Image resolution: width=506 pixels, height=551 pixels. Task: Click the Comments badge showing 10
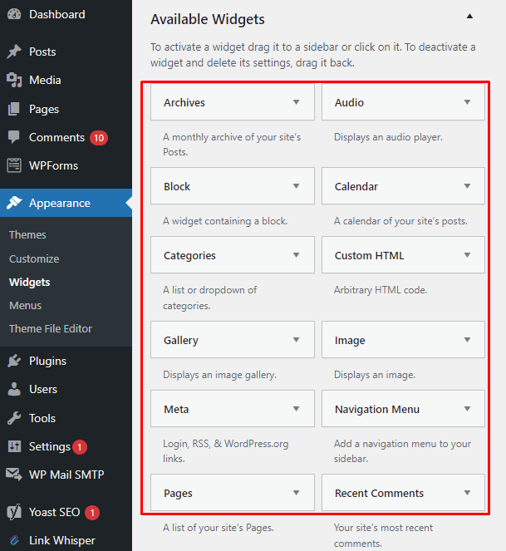click(x=99, y=138)
